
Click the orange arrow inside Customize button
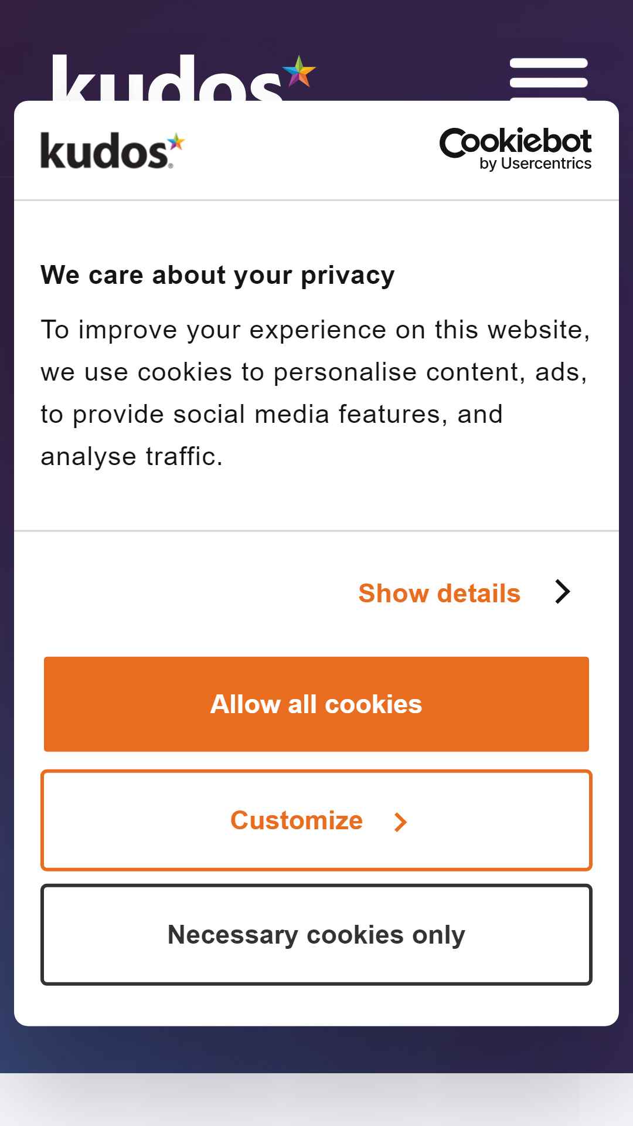[400, 822]
